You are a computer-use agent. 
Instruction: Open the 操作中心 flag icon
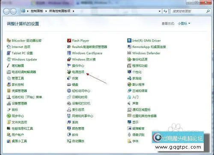(69, 66)
